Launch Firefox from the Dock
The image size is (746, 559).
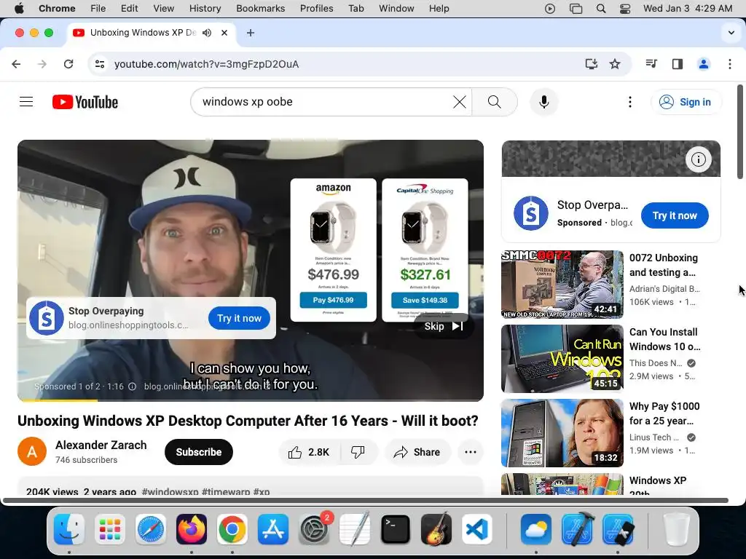click(x=192, y=529)
